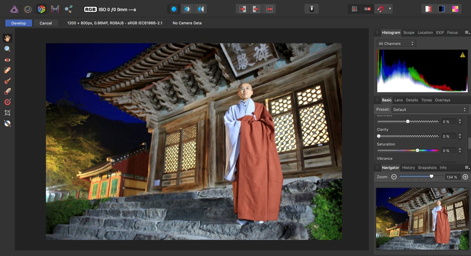Switch to the Liquify persona icon
This screenshot has width=471, height=256.
pos(28,9)
